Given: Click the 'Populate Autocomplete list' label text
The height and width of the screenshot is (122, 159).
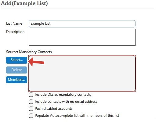Looking at the screenshot, I should tap(77, 116).
